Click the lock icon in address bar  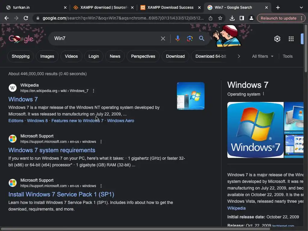pyautogui.click(x=38, y=18)
